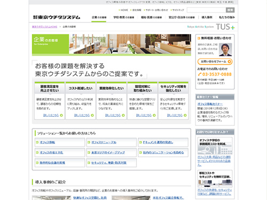Open the 会社情報 top link
Image resolution: width=267 pixels, height=200 pixels.
point(137,10)
